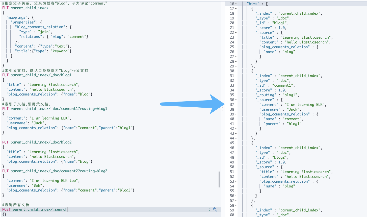Click "content": {"type":"text"} line
367x217 pixels.
(x=43, y=46)
